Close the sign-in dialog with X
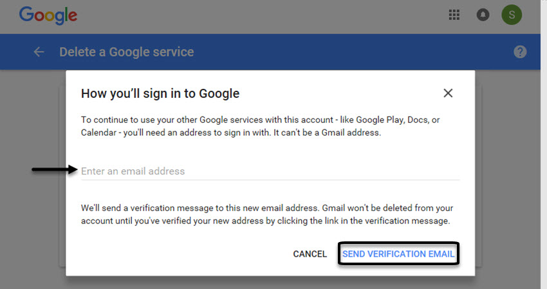Viewport: 547px width, 289px height. pyautogui.click(x=448, y=93)
